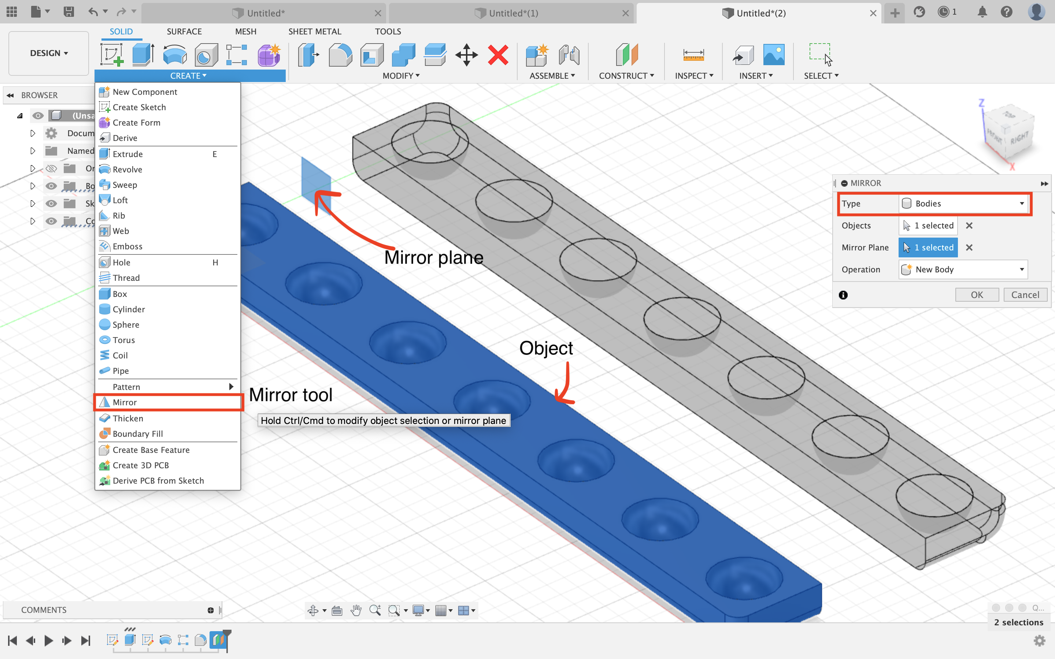Image resolution: width=1055 pixels, height=659 pixels.
Task: Click the Create Sketch toolbar icon
Action: pyautogui.click(x=112, y=55)
